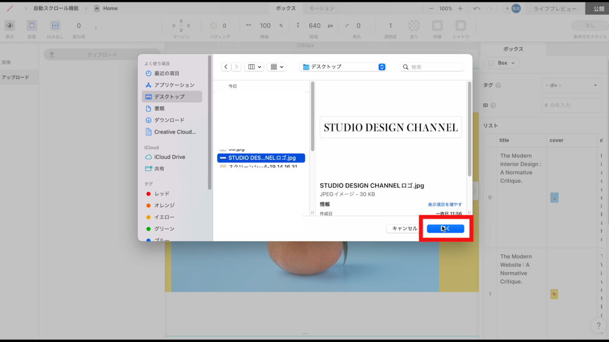Select デスクトップ in the dialog sidebar
Screen dimensions: 609x342
(172, 96)
